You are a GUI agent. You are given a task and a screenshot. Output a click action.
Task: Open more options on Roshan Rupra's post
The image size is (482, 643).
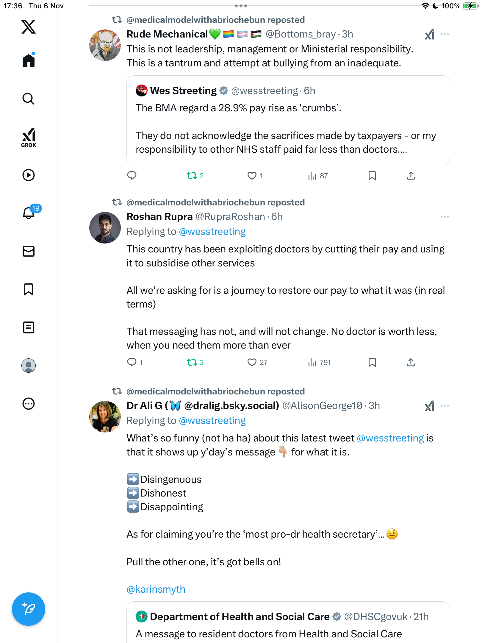(x=445, y=217)
